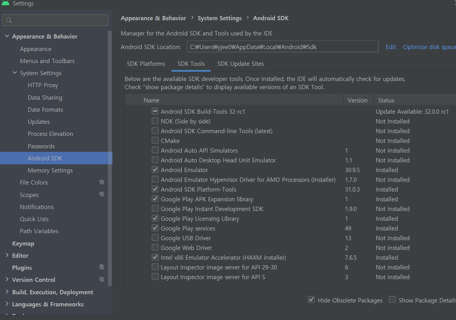Select Quick Lists settings item

(34, 219)
